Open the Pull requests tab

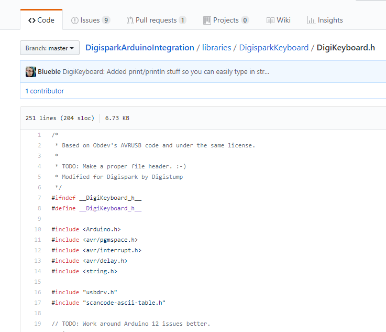[156, 20]
